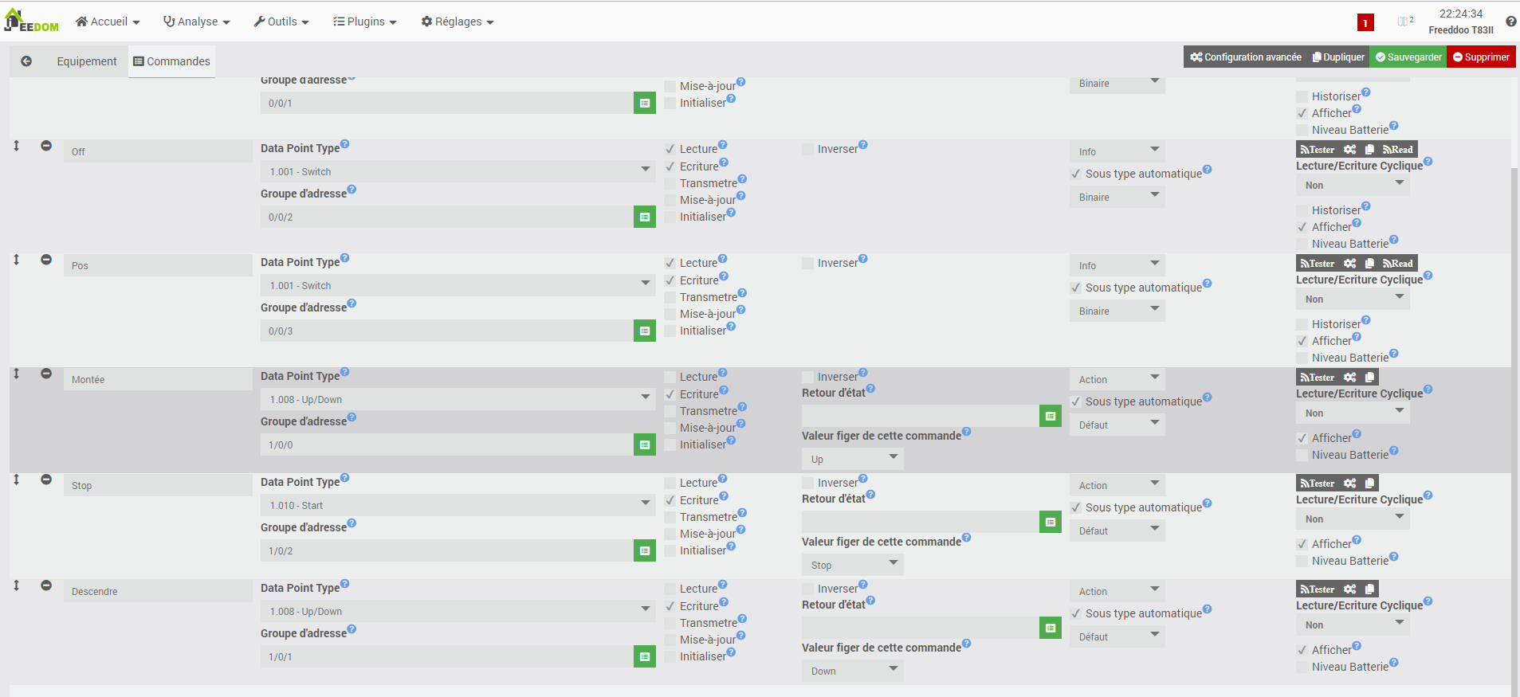Click the gears icon in Pos command row
Screen dimensions: 1520x697
(x=1349, y=264)
